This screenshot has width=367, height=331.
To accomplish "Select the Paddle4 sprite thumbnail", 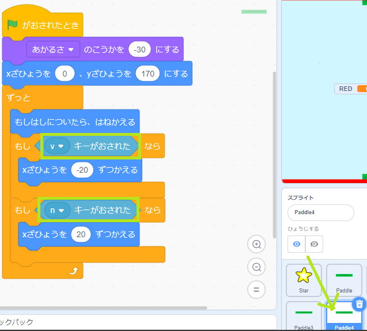I will (344, 316).
